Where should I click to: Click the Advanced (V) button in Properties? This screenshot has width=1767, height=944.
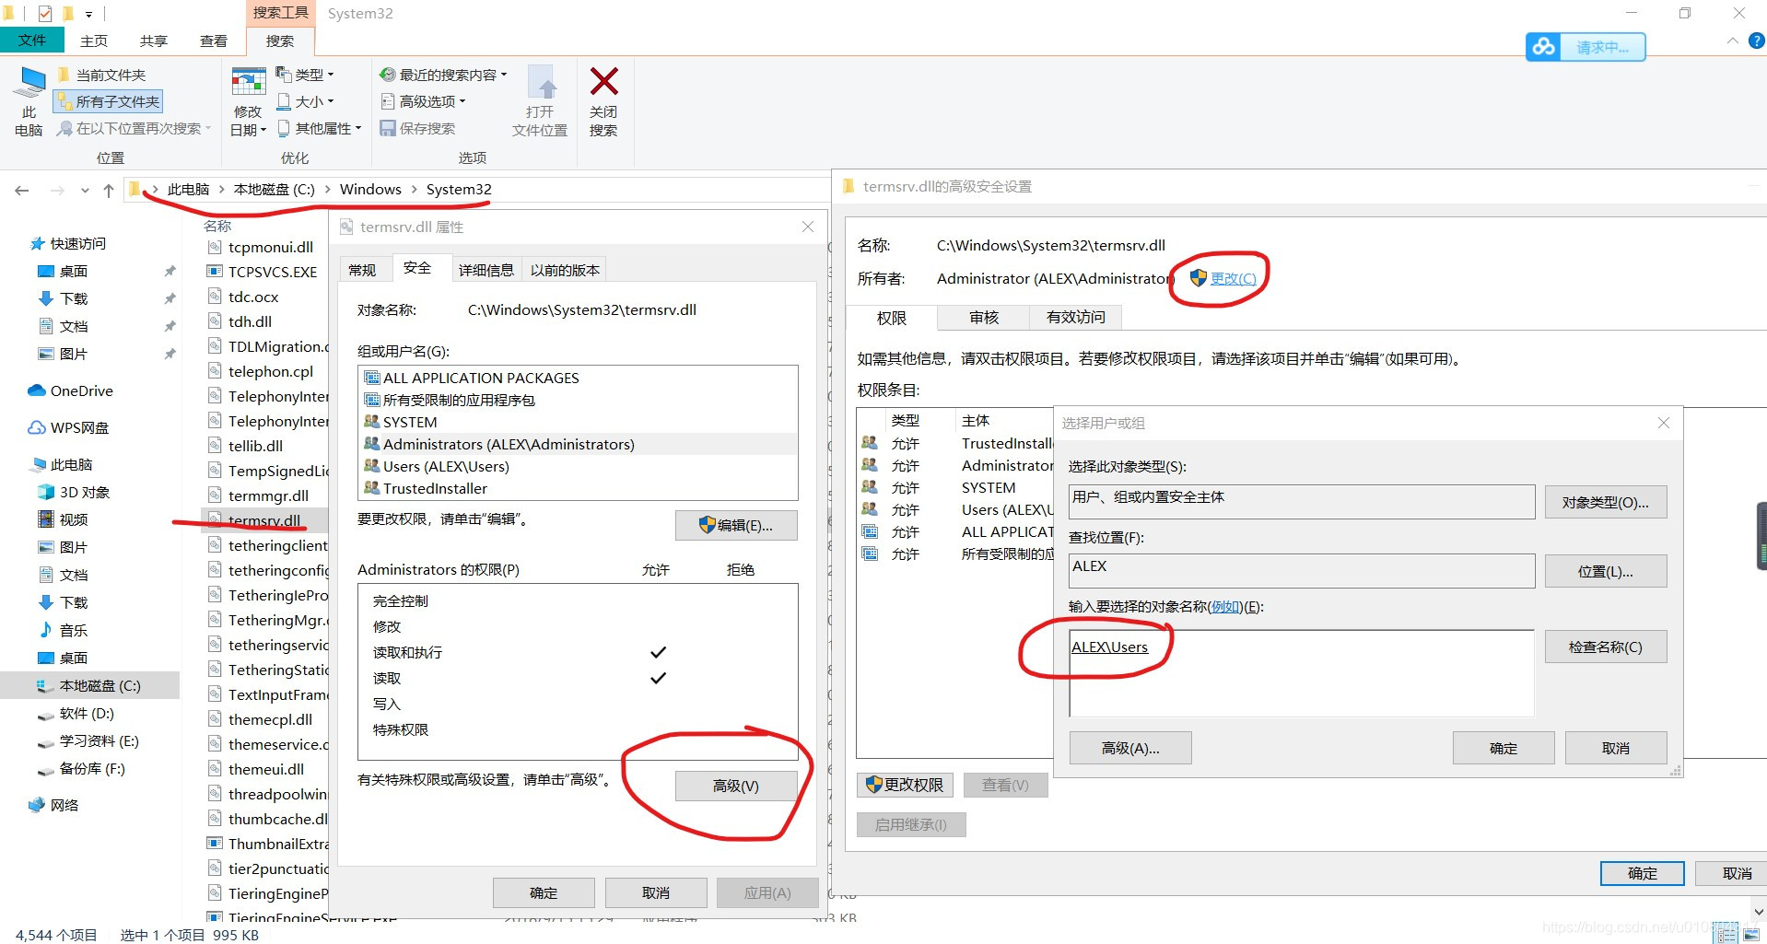click(x=736, y=786)
